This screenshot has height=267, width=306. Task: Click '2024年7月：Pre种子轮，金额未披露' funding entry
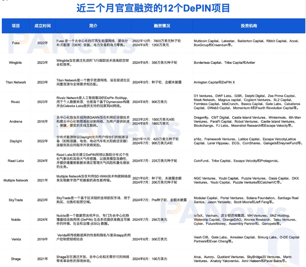(160, 200)
